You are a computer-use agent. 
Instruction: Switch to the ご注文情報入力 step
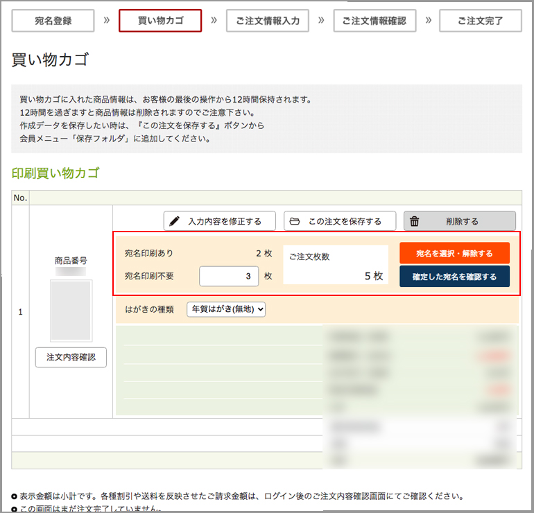point(267,21)
